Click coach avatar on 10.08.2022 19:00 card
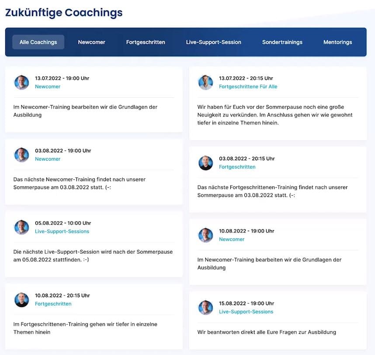Screen dimensions: 375x355 click(205, 235)
